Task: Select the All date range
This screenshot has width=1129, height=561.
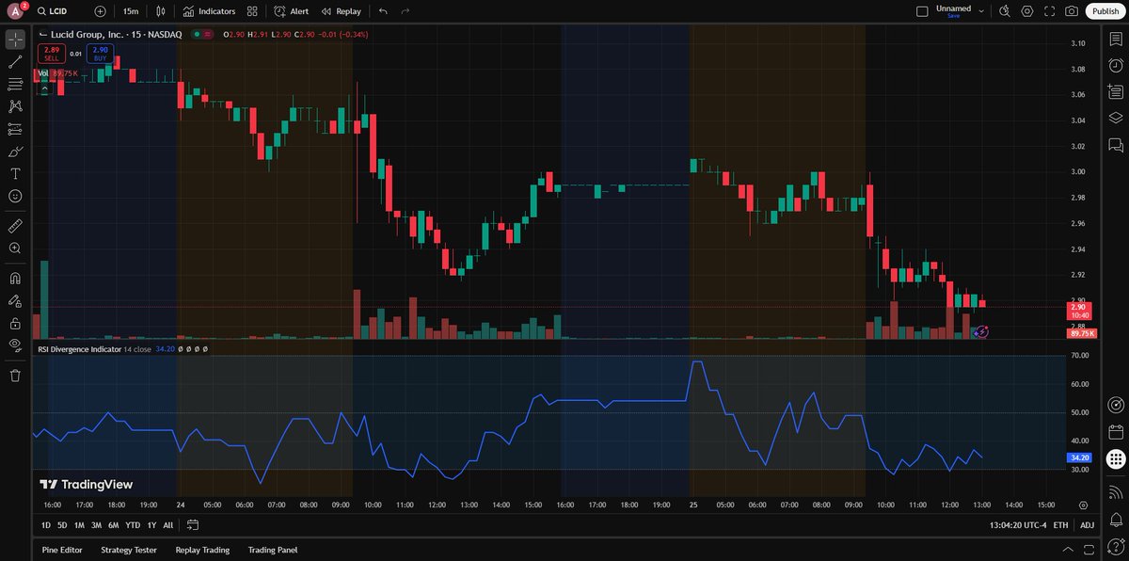Action: (x=168, y=525)
